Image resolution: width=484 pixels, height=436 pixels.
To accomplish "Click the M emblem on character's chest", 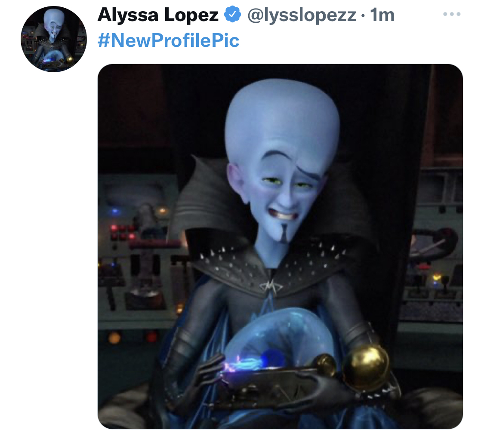I will (x=271, y=287).
